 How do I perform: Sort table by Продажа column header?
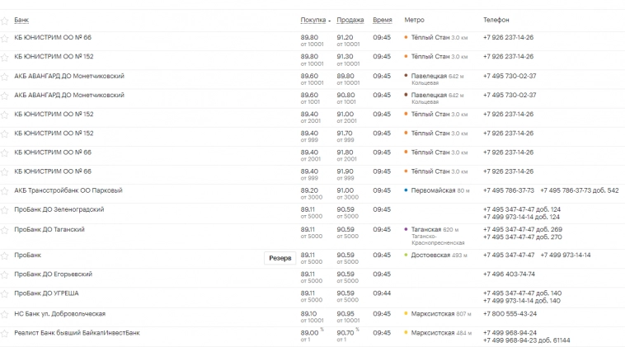click(350, 20)
